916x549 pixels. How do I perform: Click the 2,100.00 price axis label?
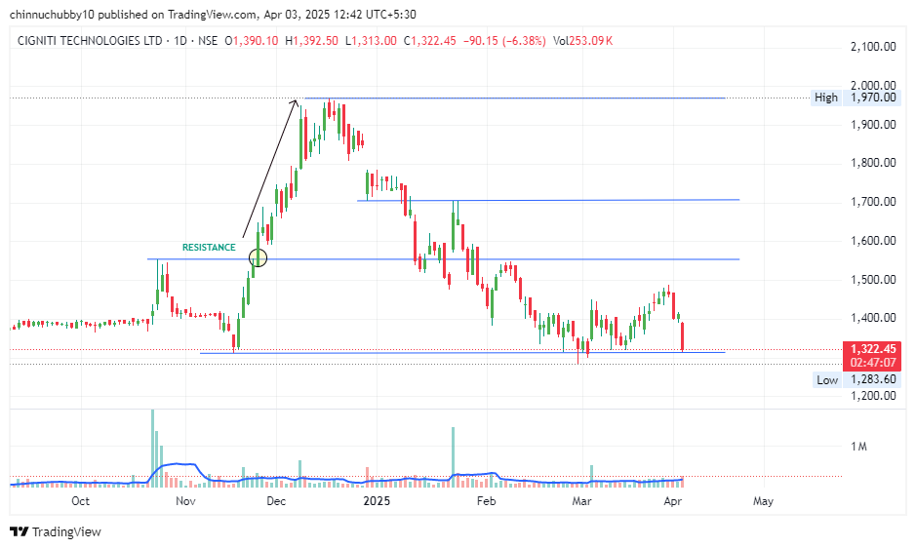click(873, 47)
